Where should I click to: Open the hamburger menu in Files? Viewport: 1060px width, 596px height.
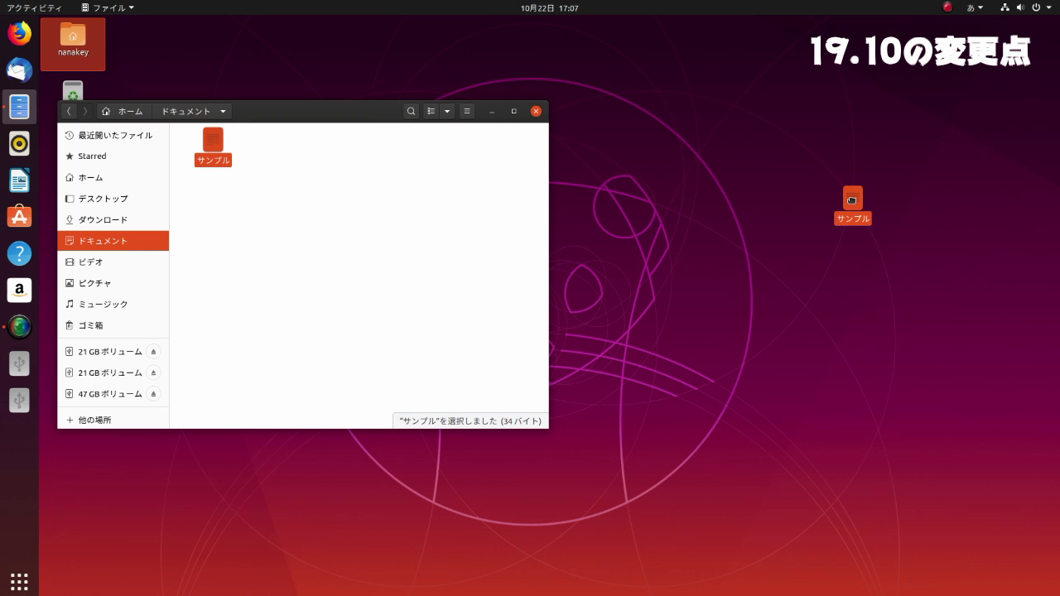(x=466, y=110)
